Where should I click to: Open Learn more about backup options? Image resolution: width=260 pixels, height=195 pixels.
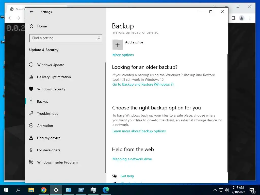[x=139, y=131]
